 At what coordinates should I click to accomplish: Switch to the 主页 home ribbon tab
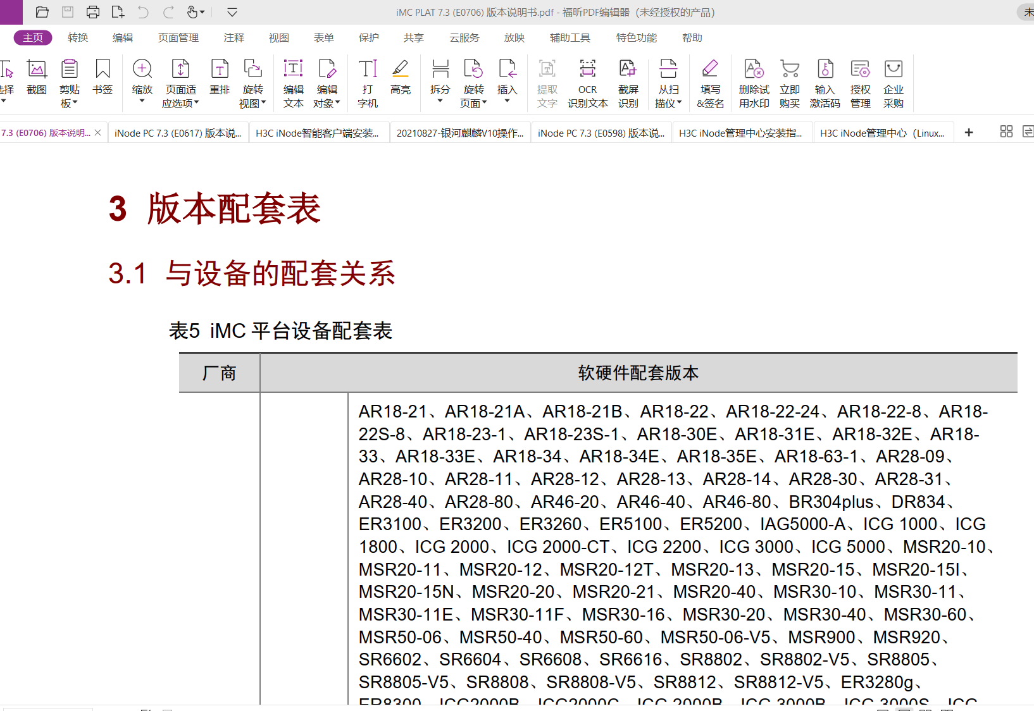pos(33,38)
